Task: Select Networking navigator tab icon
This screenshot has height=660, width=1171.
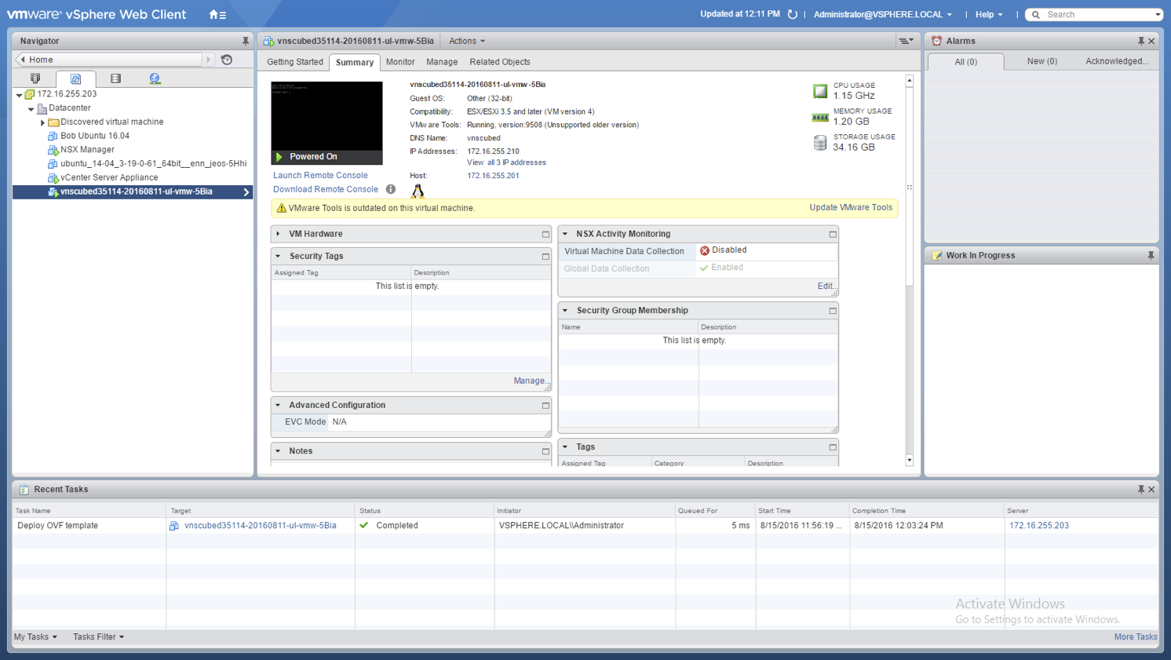Action: [155, 78]
